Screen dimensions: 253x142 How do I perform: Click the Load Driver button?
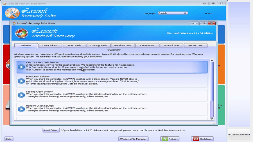(x=51, y=130)
